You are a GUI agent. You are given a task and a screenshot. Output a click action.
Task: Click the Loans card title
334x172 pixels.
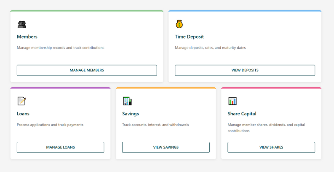point(23,114)
